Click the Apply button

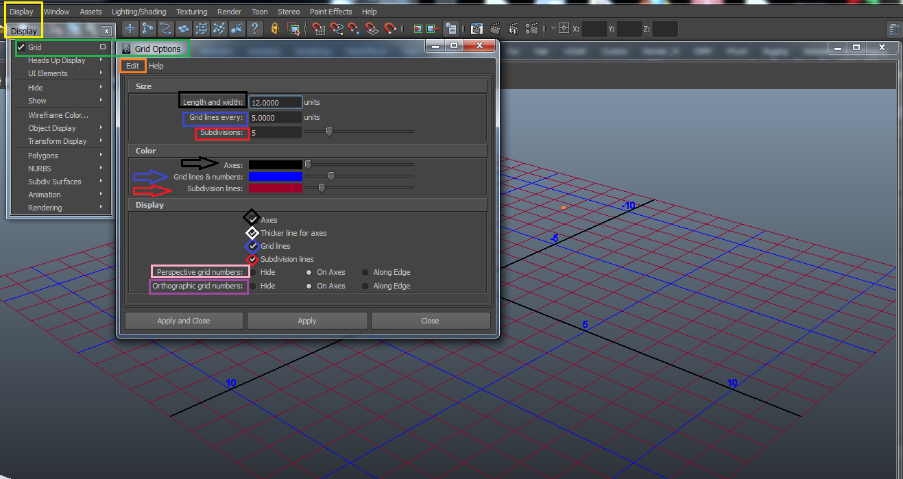(307, 321)
